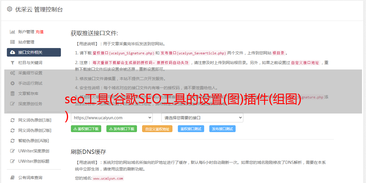The image size is (366, 183).
Task: Click the book icon for 公有词库查询
Action: [13, 178]
